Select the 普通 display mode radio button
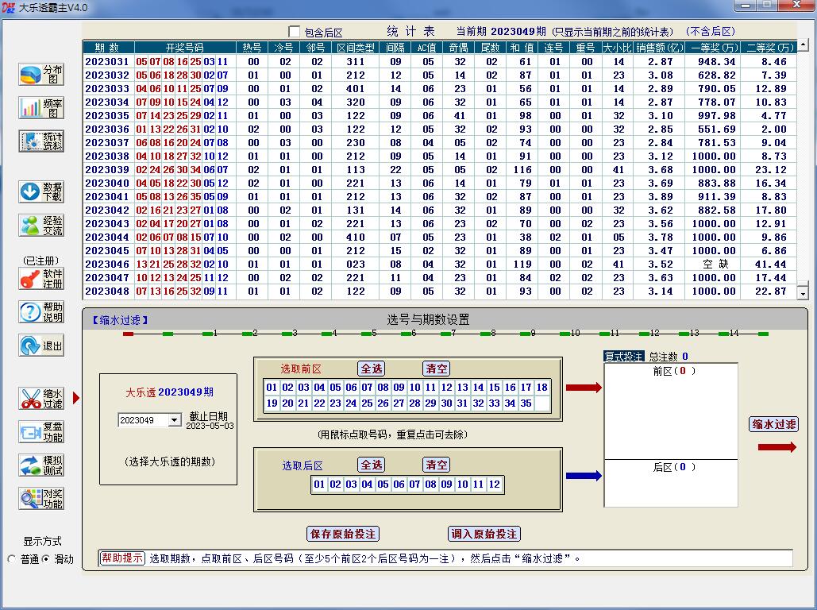 point(12,559)
